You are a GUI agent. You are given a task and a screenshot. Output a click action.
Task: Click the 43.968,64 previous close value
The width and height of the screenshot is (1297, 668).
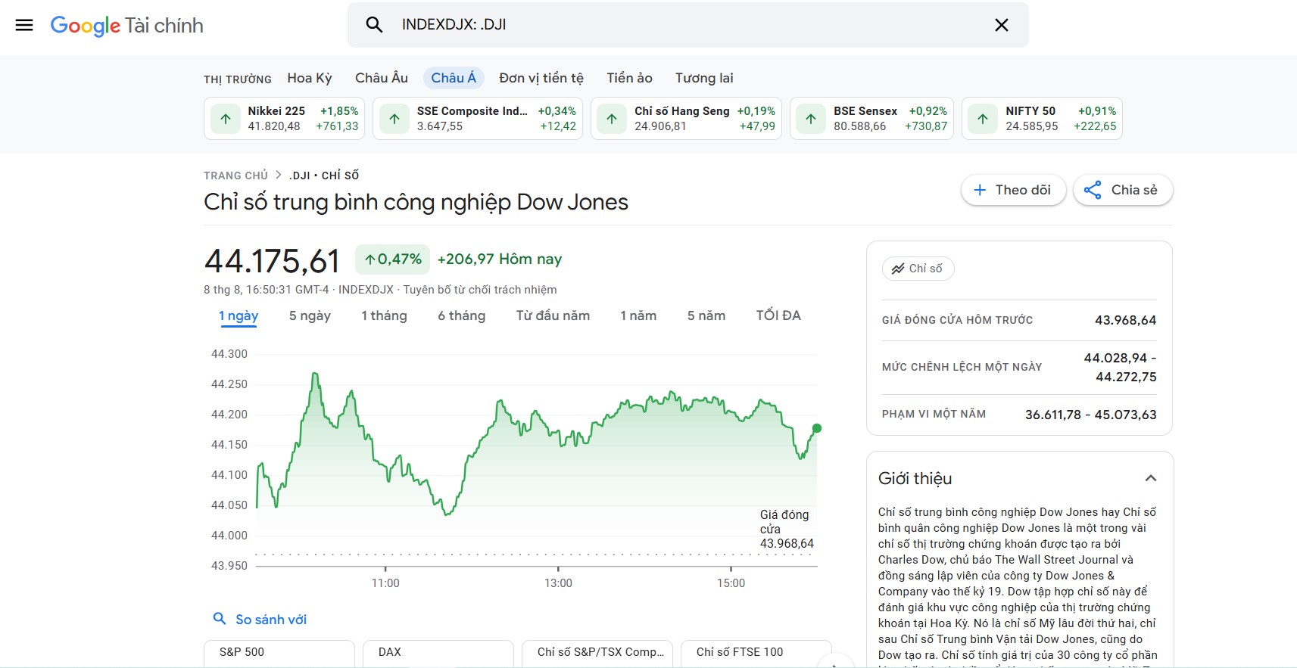click(1125, 320)
